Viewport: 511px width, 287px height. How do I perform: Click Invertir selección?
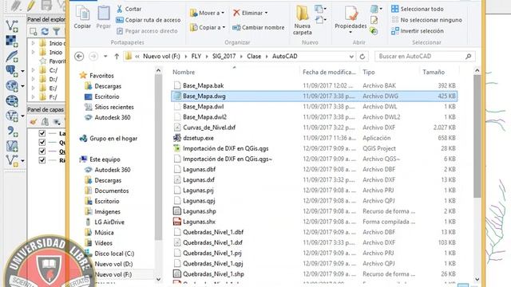(418, 31)
